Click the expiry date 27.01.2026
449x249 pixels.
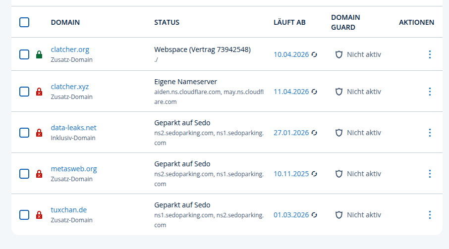[291, 133]
